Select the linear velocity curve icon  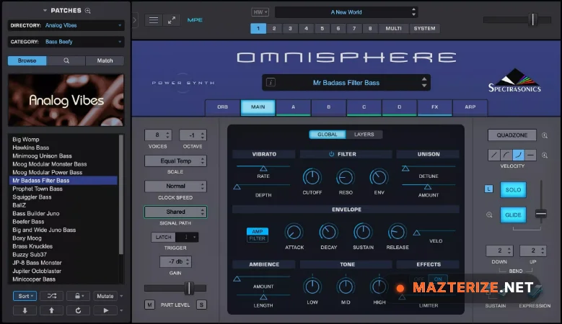tap(494, 156)
